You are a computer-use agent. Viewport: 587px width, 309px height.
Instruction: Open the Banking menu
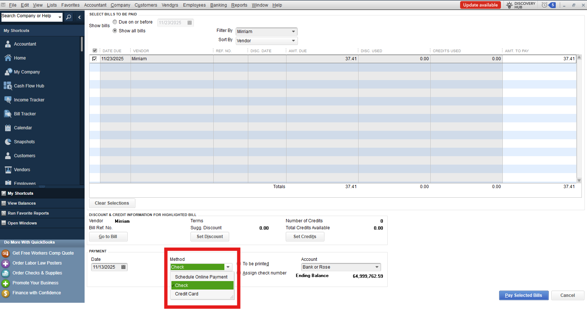[218, 5]
